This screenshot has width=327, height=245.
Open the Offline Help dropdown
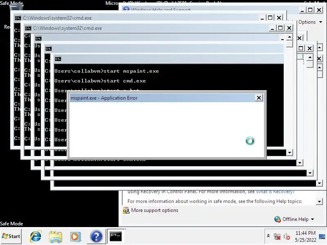tap(298, 219)
